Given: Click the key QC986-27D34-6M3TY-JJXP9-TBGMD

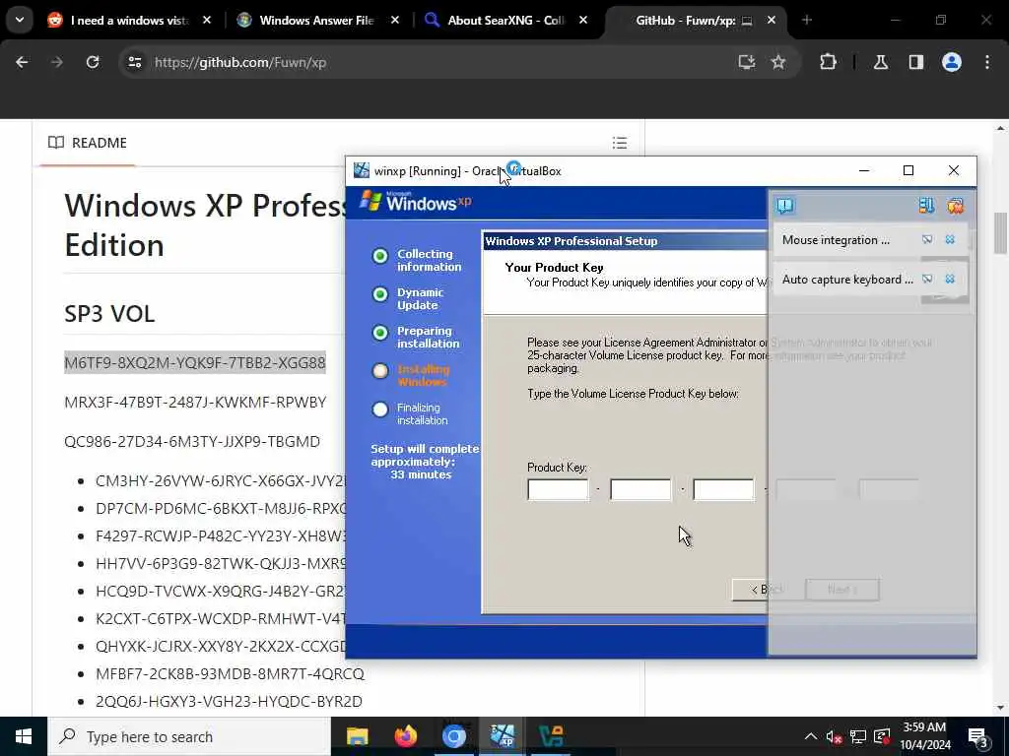Looking at the screenshot, I should [192, 442].
